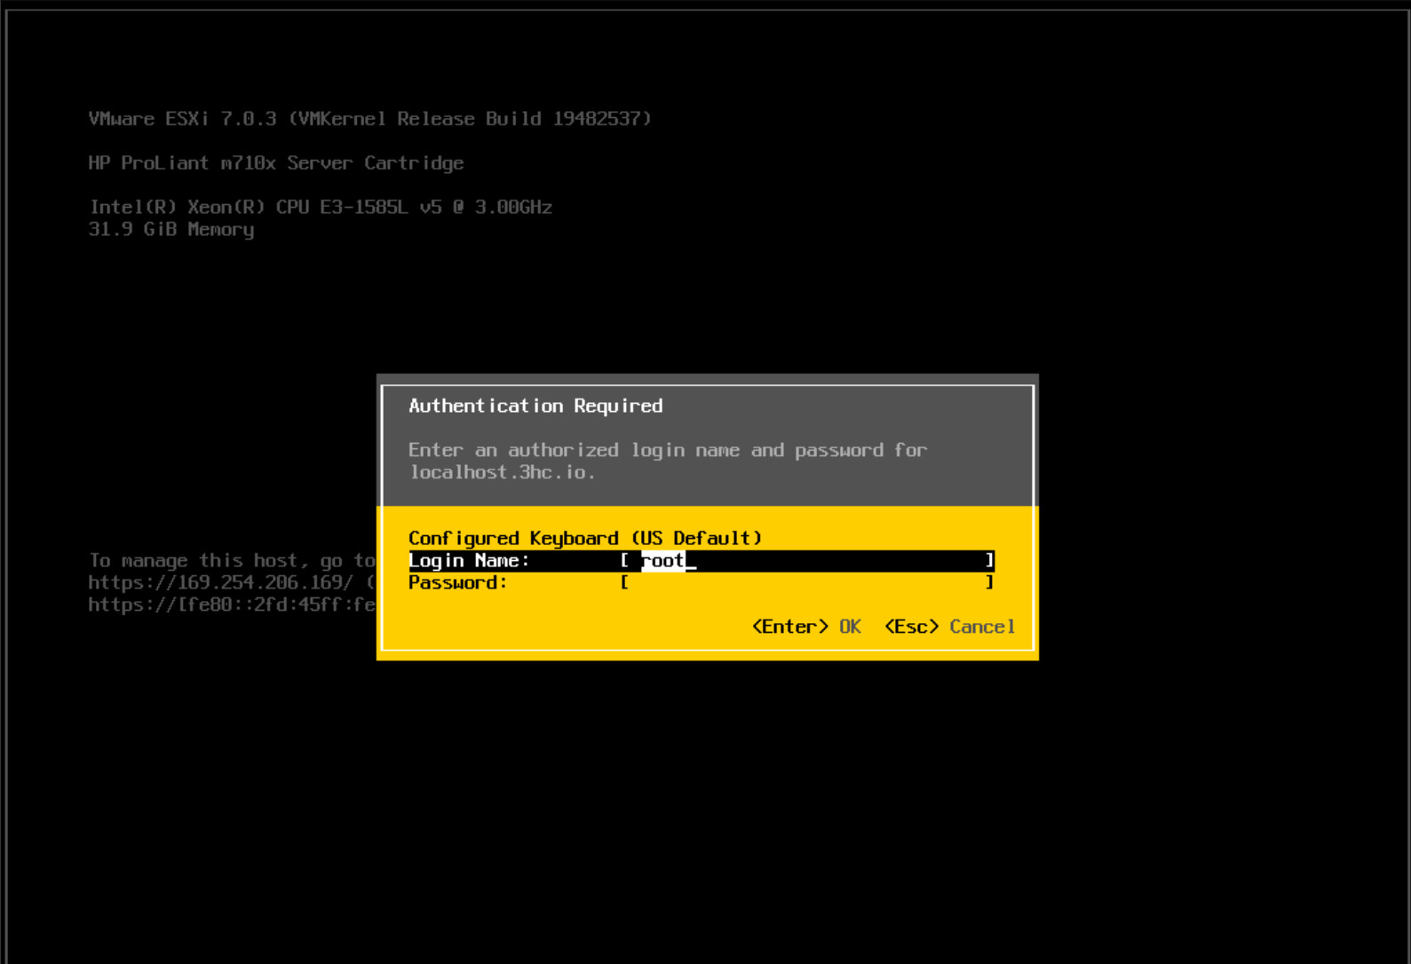Screen dimensions: 1411x964
Task: Click 'HP ProLiant m710x Server Cartridge' text
Action: click(275, 163)
